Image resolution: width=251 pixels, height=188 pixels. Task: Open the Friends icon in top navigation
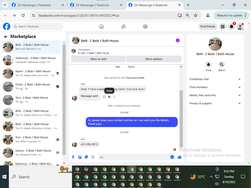pyautogui.click(x=123, y=27)
